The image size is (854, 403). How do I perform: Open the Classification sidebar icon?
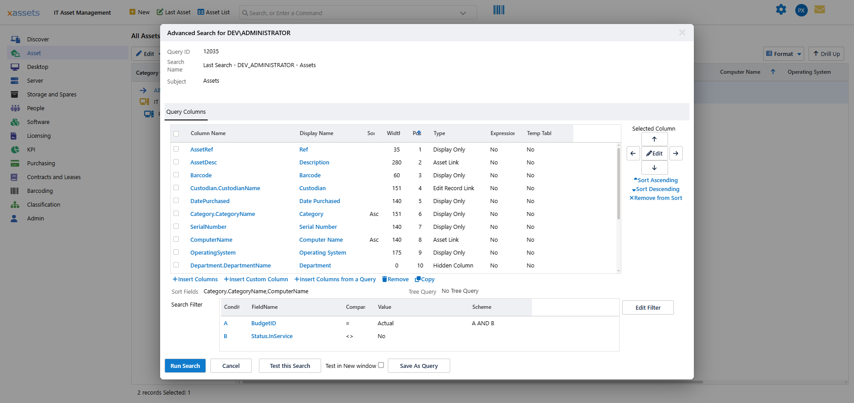tap(15, 204)
